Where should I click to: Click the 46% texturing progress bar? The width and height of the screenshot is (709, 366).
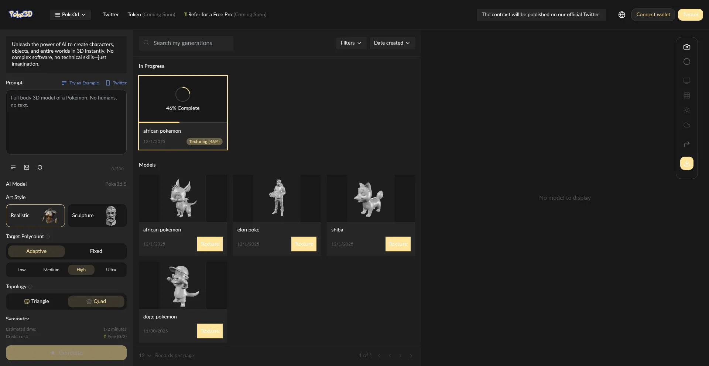[x=183, y=122]
